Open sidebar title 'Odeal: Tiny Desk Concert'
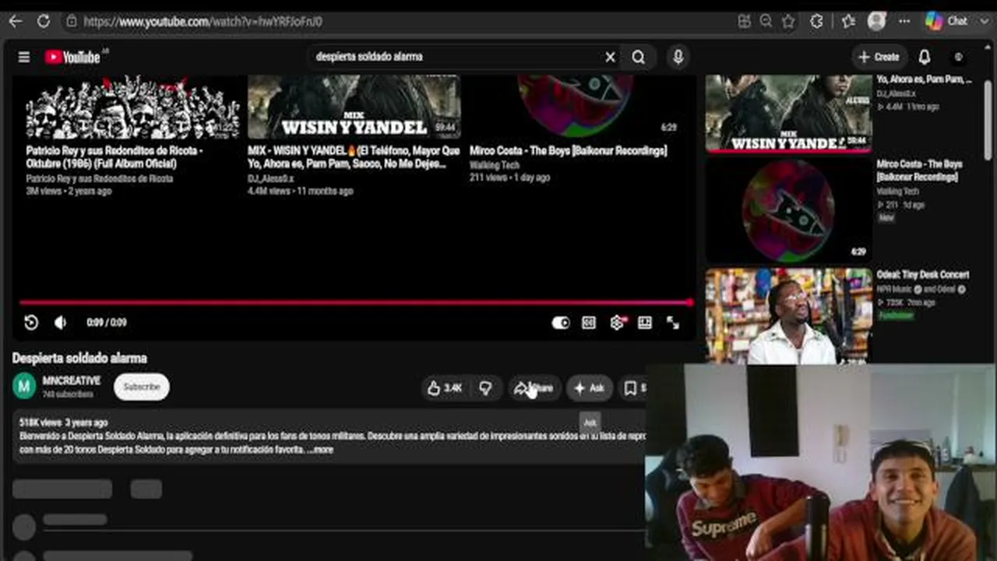The image size is (997, 561). point(923,275)
